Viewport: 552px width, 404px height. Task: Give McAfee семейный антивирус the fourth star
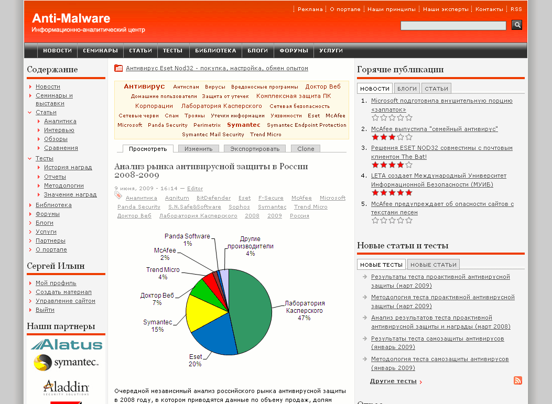tap(401, 137)
